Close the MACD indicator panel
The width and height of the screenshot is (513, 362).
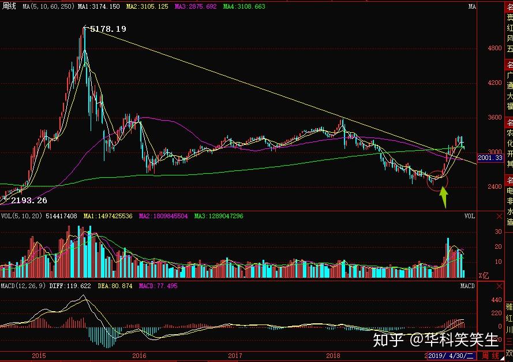point(499,286)
